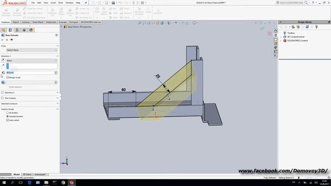Click the depth spinner arrows

tap(56, 73)
